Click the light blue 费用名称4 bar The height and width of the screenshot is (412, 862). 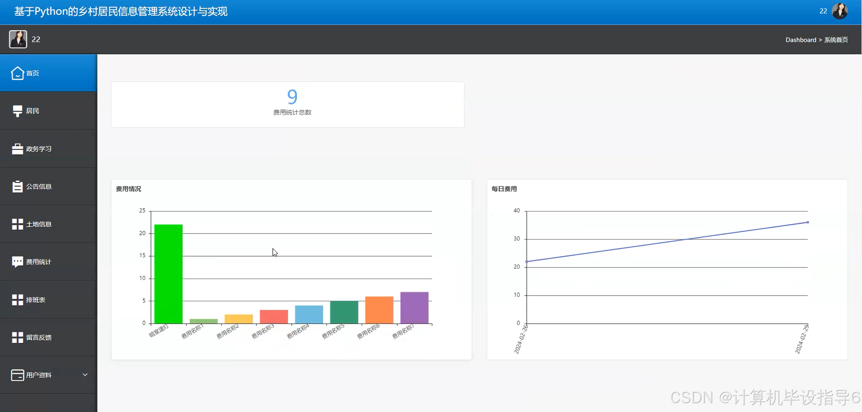point(309,314)
